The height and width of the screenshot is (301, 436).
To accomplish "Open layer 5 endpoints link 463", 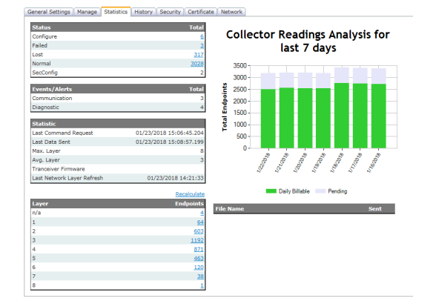I will [x=199, y=258].
